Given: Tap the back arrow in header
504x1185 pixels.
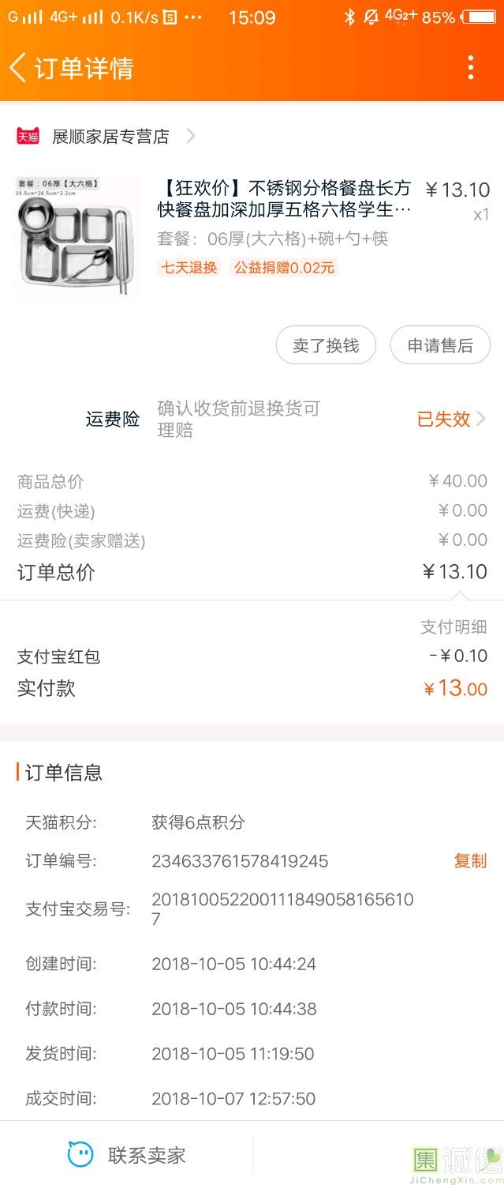Looking at the screenshot, I should point(17,68).
